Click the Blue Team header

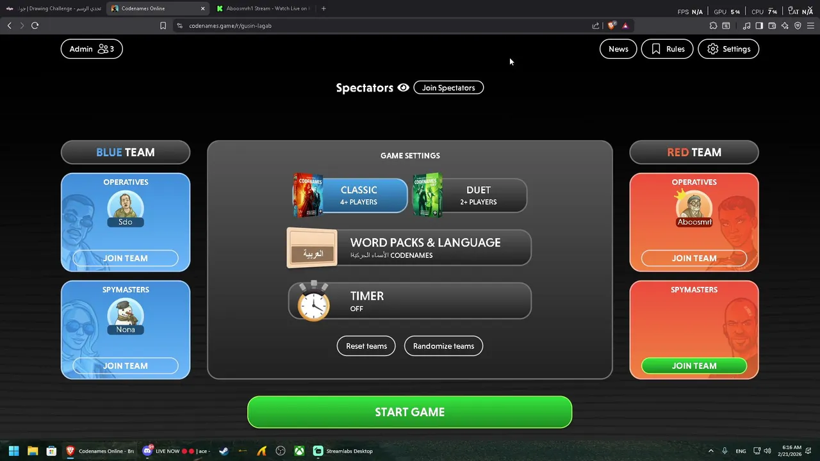click(126, 152)
